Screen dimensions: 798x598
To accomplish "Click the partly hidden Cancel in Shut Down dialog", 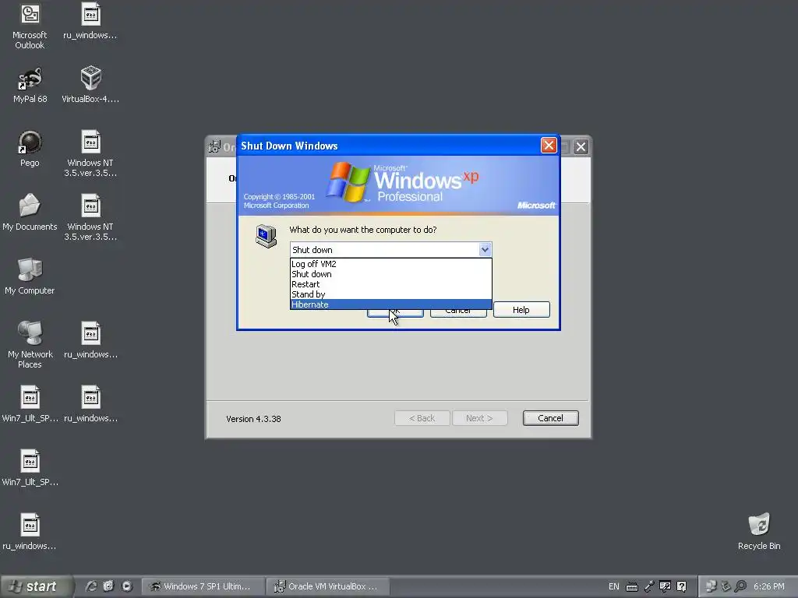I will 458,313.
